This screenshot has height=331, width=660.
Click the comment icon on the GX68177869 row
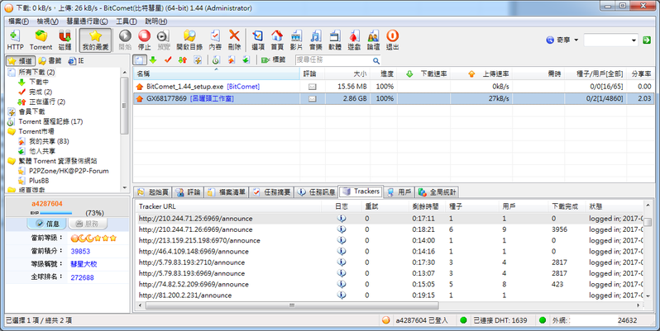pos(312,99)
